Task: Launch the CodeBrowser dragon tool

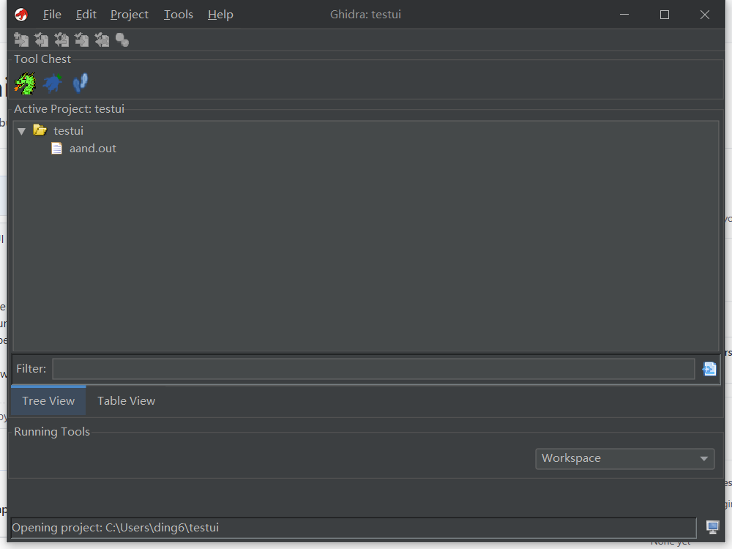Action: point(25,83)
